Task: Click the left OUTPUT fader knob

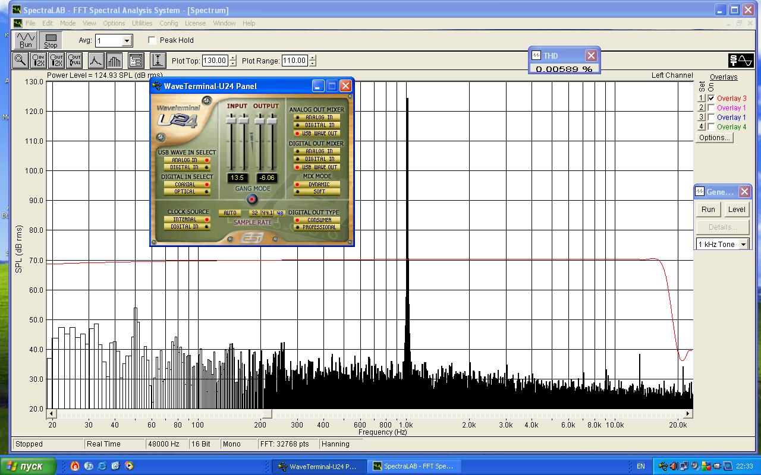Action: pos(260,121)
